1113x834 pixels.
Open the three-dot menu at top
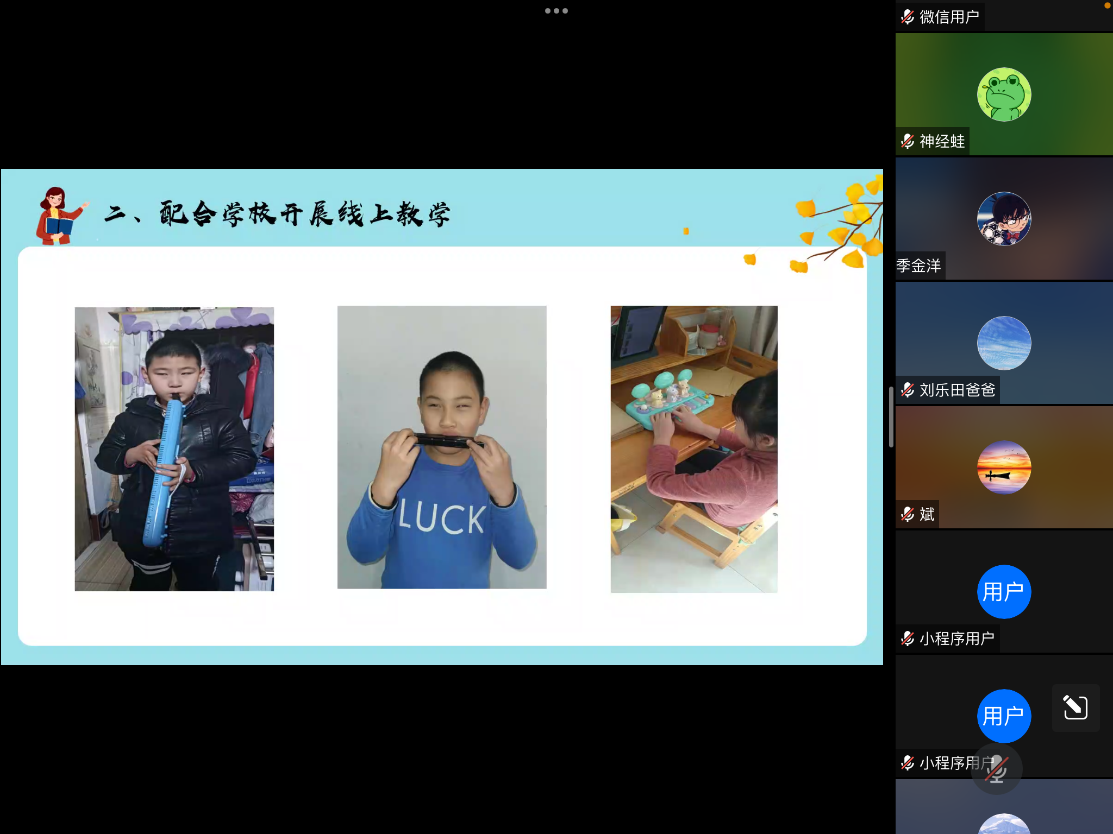pos(556,11)
